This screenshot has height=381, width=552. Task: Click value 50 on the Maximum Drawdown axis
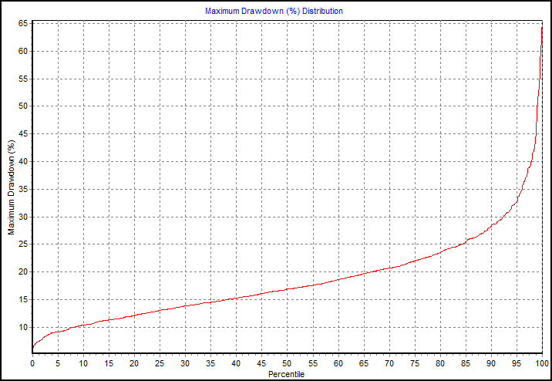click(x=23, y=106)
